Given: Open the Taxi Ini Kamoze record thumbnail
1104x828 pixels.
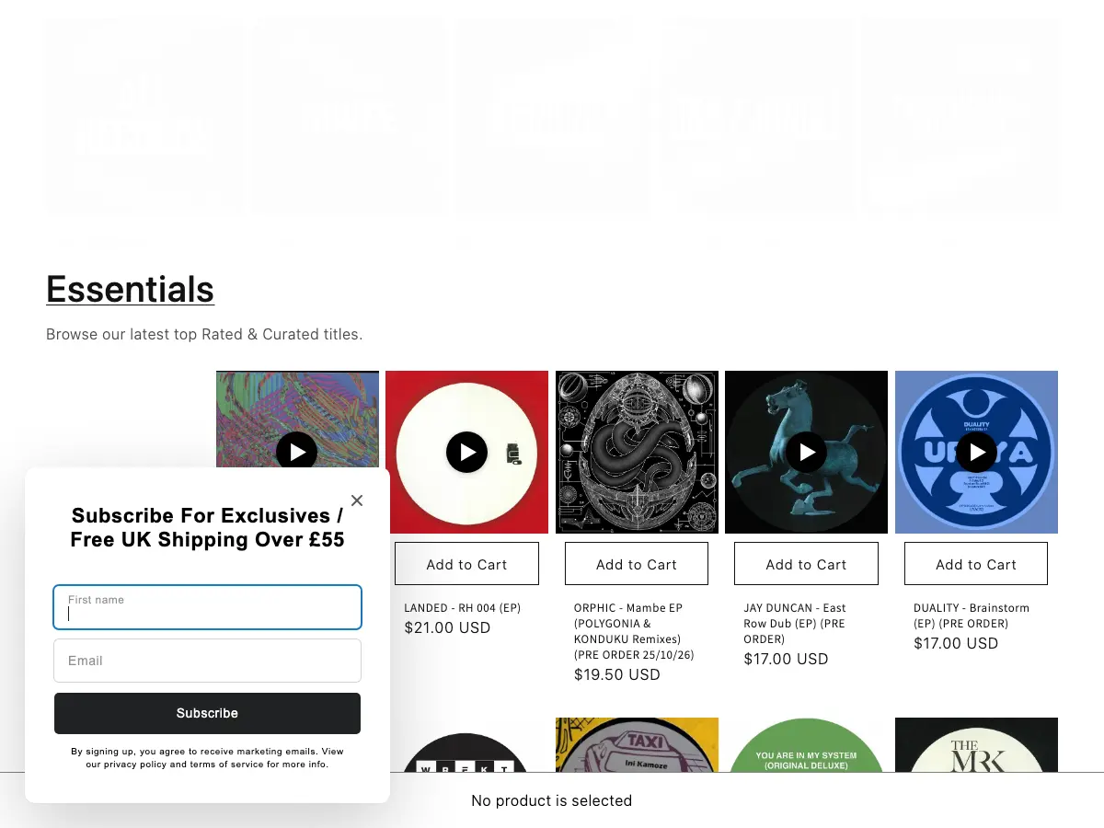Looking at the screenshot, I should pyautogui.click(x=637, y=744).
